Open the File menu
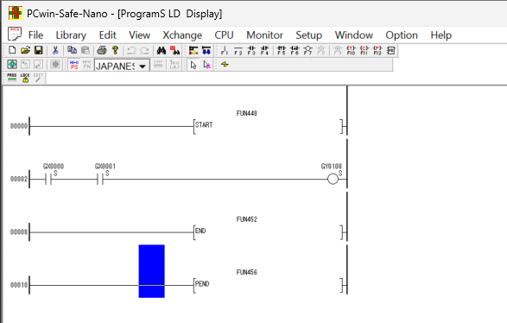Viewport: 507px width, 323px height. (x=35, y=35)
